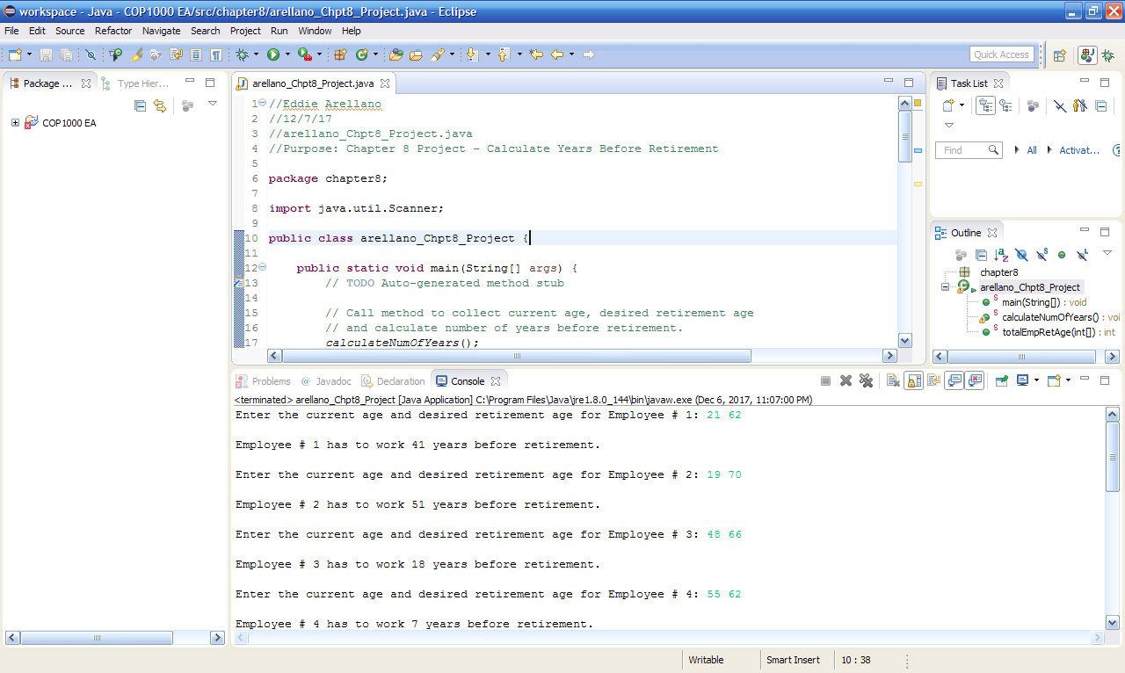Click the Activate link in Task List
This screenshot has height=673, width=1125.
(x=1079, y=150)
